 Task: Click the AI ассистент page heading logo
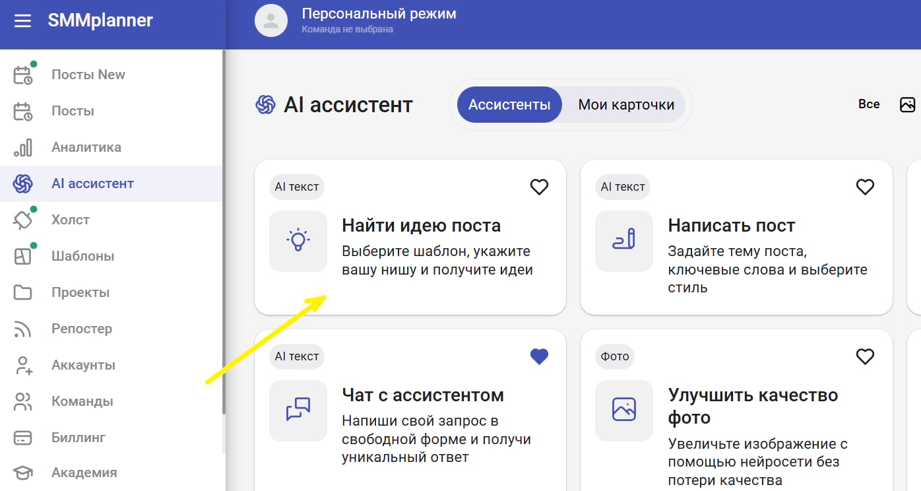(265, 104)
